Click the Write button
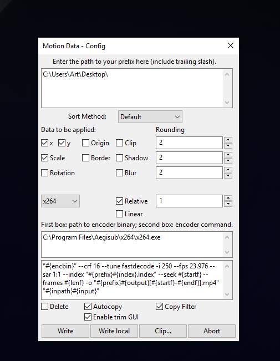The width and height of the screenshot is (280, 361). click(x=65, y=331)
